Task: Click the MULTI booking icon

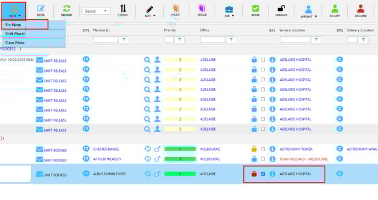Action: [x=176, y=10]
